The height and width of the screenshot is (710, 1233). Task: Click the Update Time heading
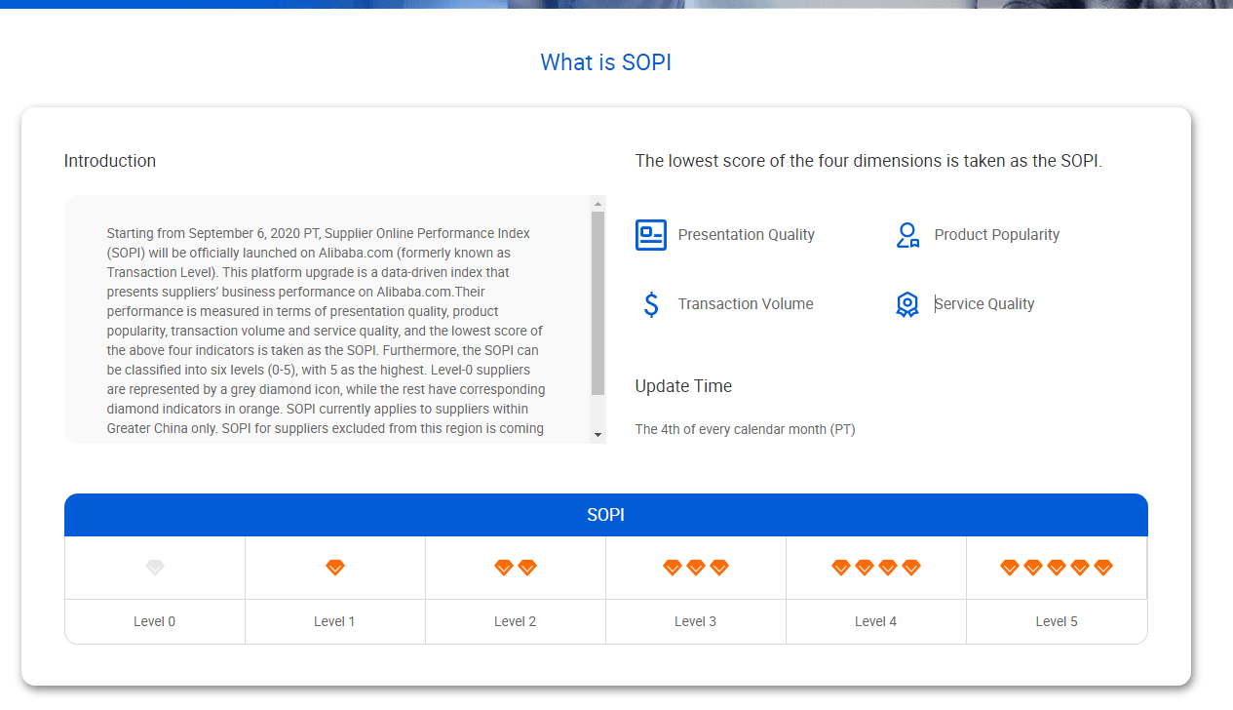click(683, 386)
